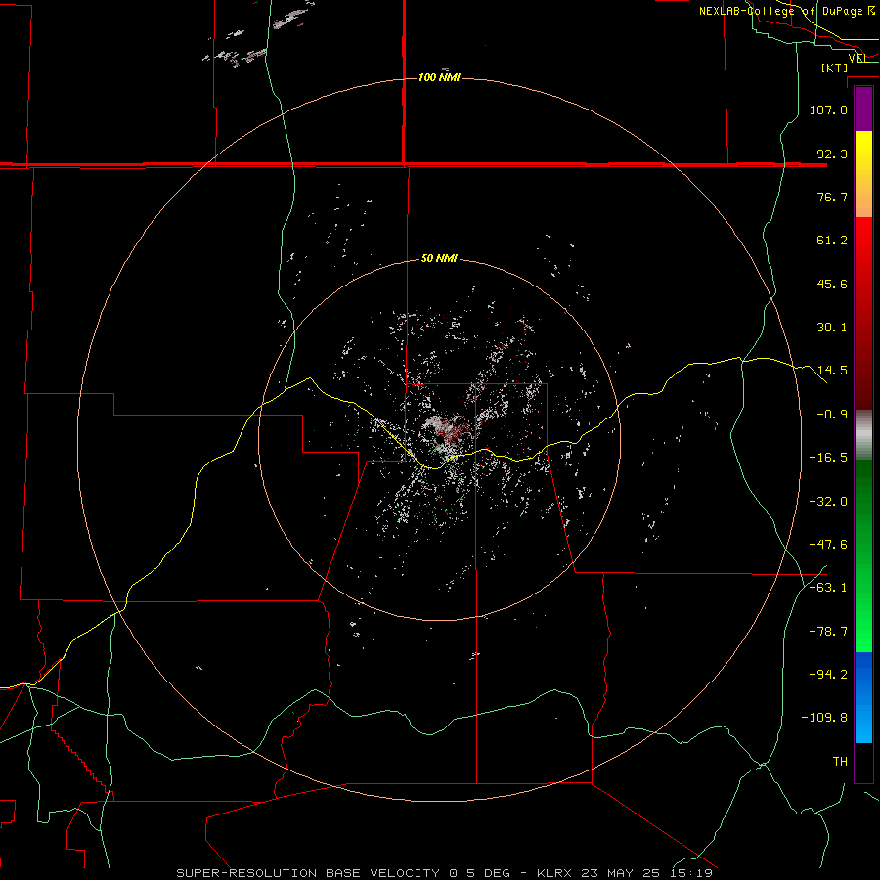The height and width of the screenshot is (880, 880).
Task: Click the -32.0 velocity scale value
Action: (828, 502)
